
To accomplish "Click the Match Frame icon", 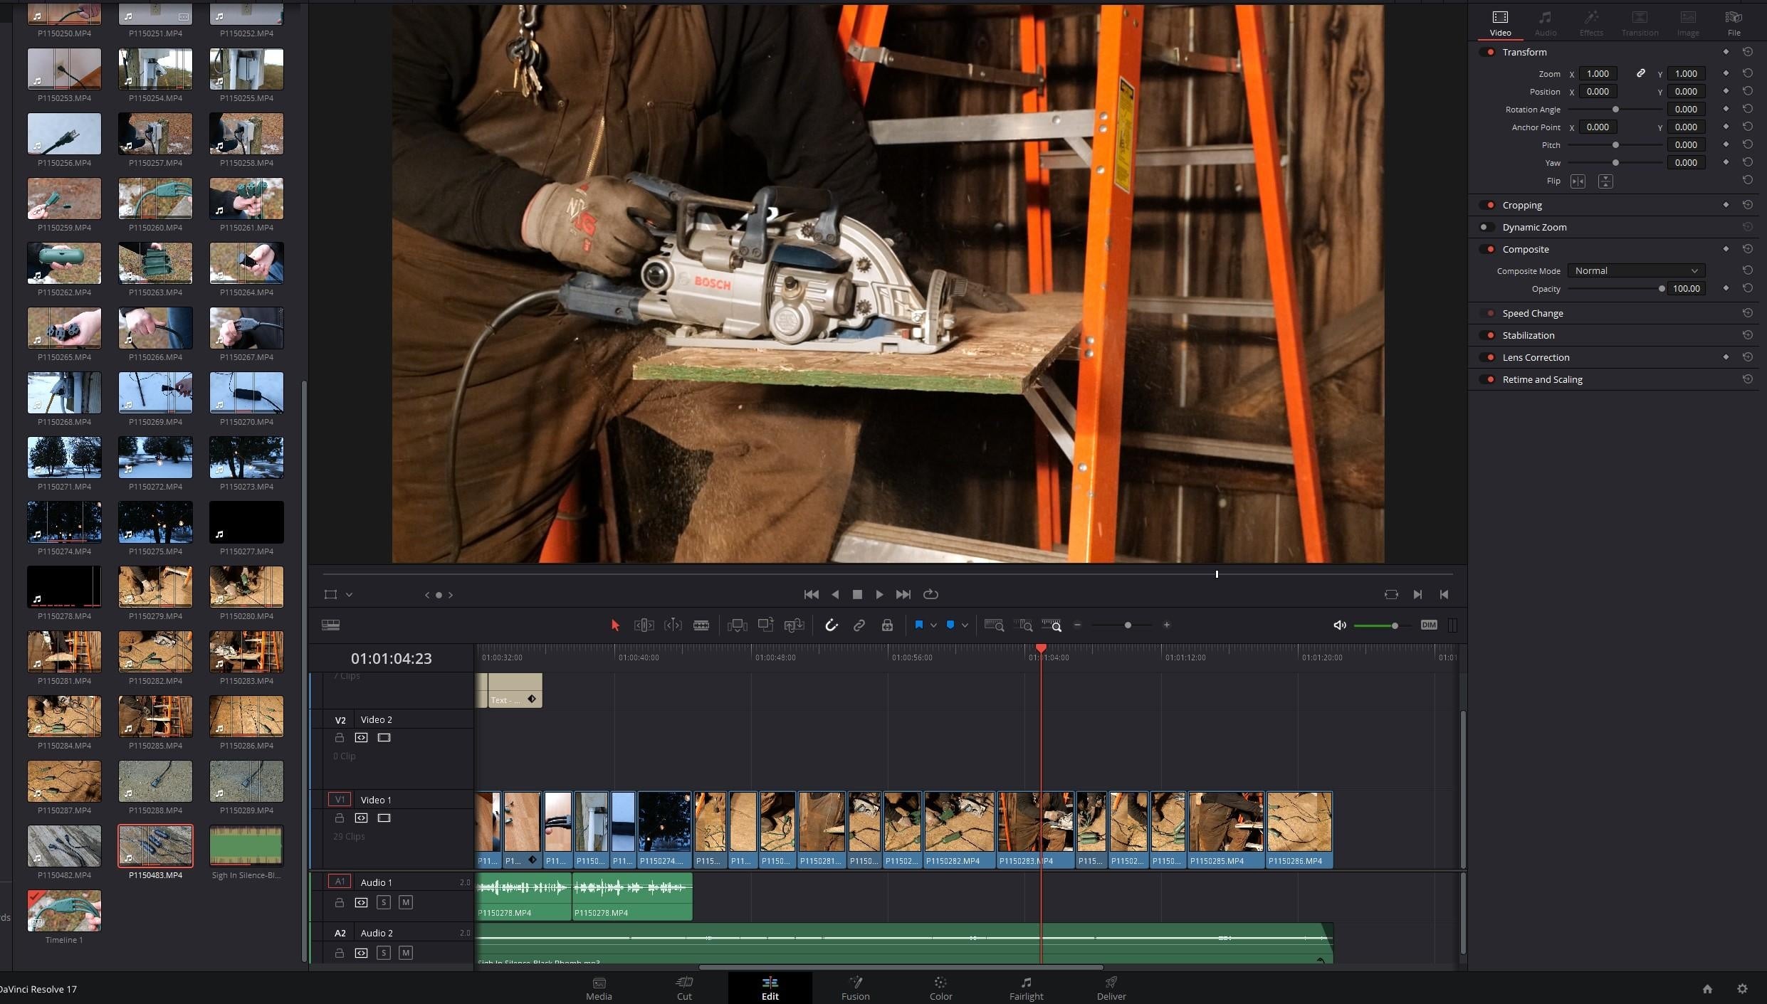I will tap(1391, 594).
